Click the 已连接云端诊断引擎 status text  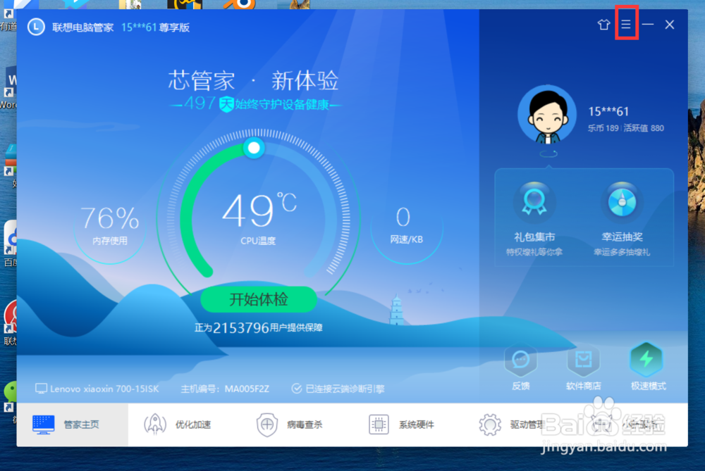tap(345, 389)
